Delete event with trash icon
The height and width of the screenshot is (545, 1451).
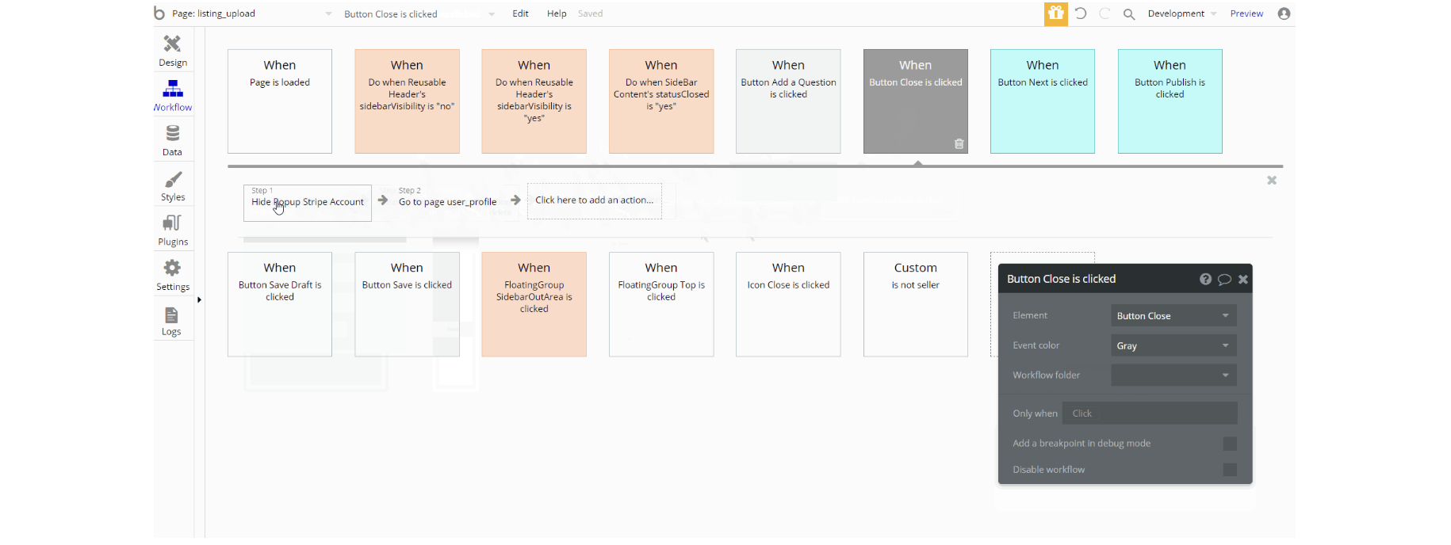[959, 143]
